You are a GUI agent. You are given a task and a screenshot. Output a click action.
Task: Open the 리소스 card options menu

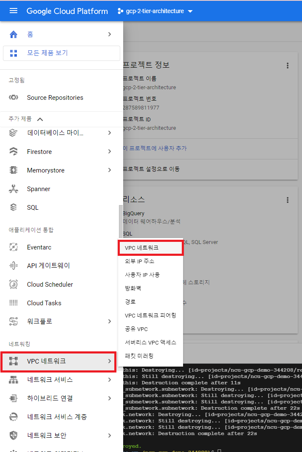287,200
